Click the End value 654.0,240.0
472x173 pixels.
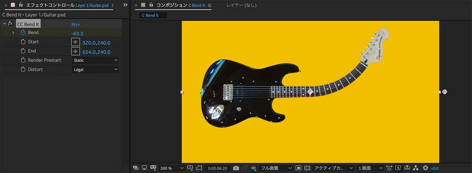pos(96,52)
